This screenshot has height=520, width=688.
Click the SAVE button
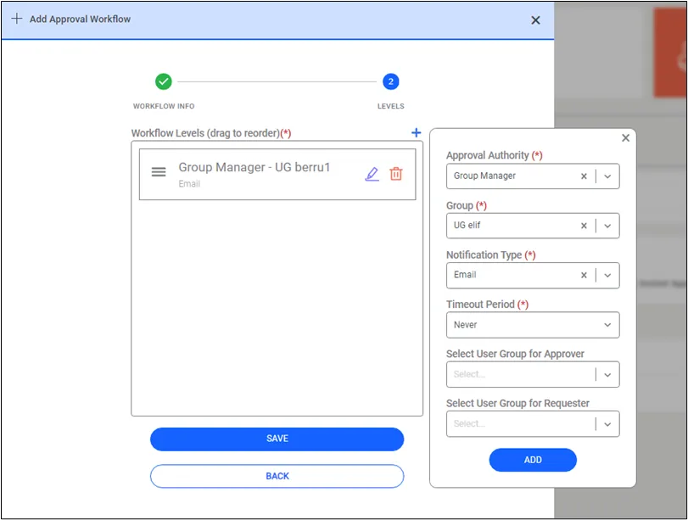(277, 439)
